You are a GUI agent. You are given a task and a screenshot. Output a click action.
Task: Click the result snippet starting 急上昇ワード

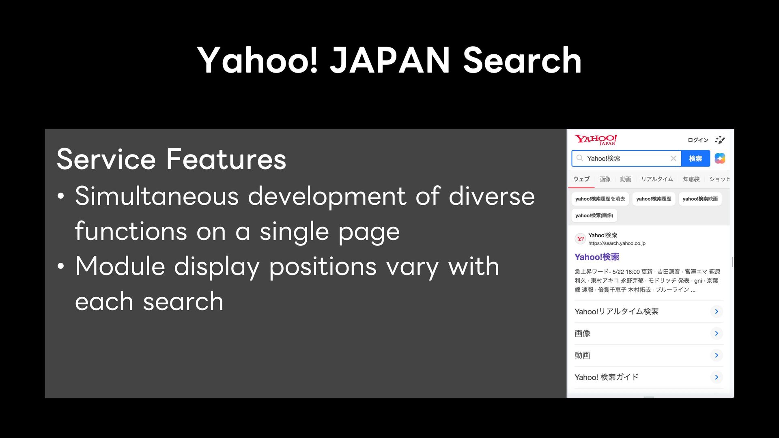click(x=648, y=281)
